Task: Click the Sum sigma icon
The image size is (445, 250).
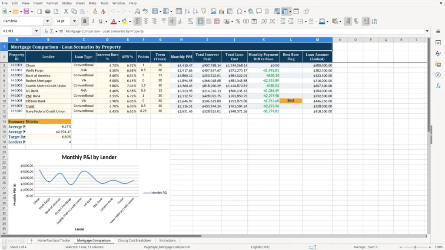Action: tap(52, 31)
